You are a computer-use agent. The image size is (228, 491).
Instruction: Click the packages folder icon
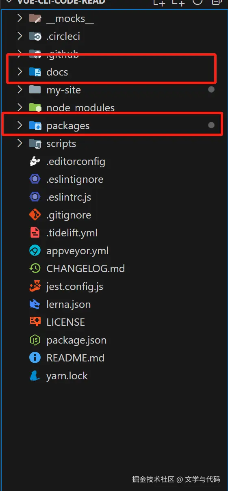tap(35, 126)
